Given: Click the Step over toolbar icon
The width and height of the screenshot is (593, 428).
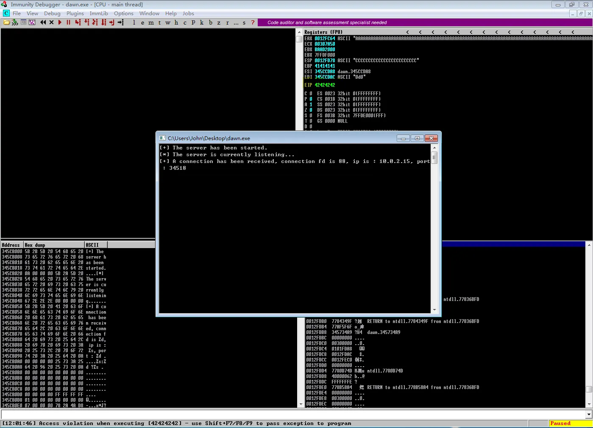Looking at the screenshot, I should (86, 22).
